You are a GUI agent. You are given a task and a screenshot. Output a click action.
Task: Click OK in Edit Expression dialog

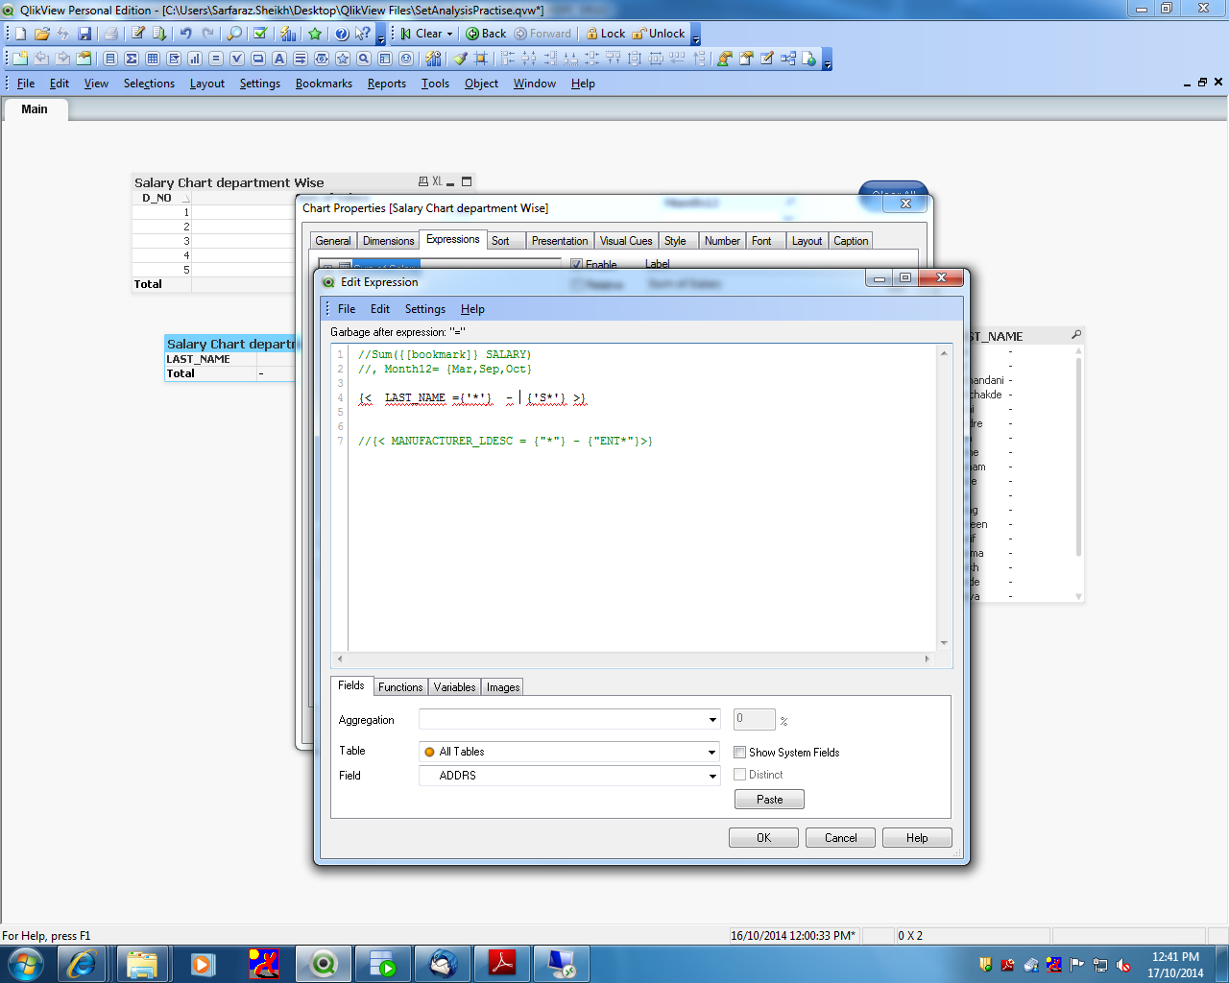(x=763, y=838)
